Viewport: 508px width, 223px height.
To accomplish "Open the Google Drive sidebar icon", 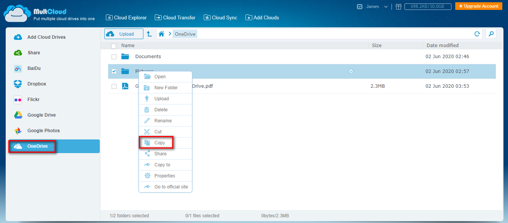I will tap(18, 115).
